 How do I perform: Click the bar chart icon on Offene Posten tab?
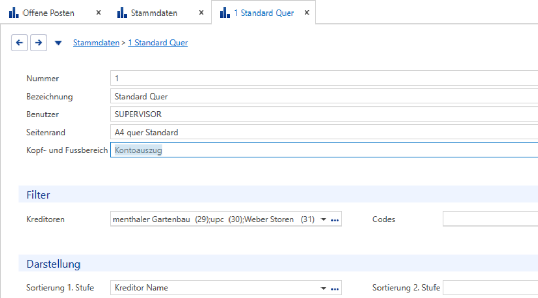click(14, 13)
